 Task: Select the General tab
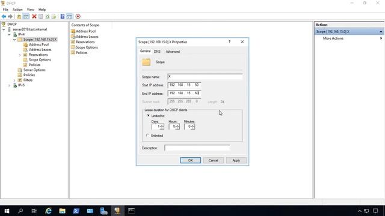point(145,51)
